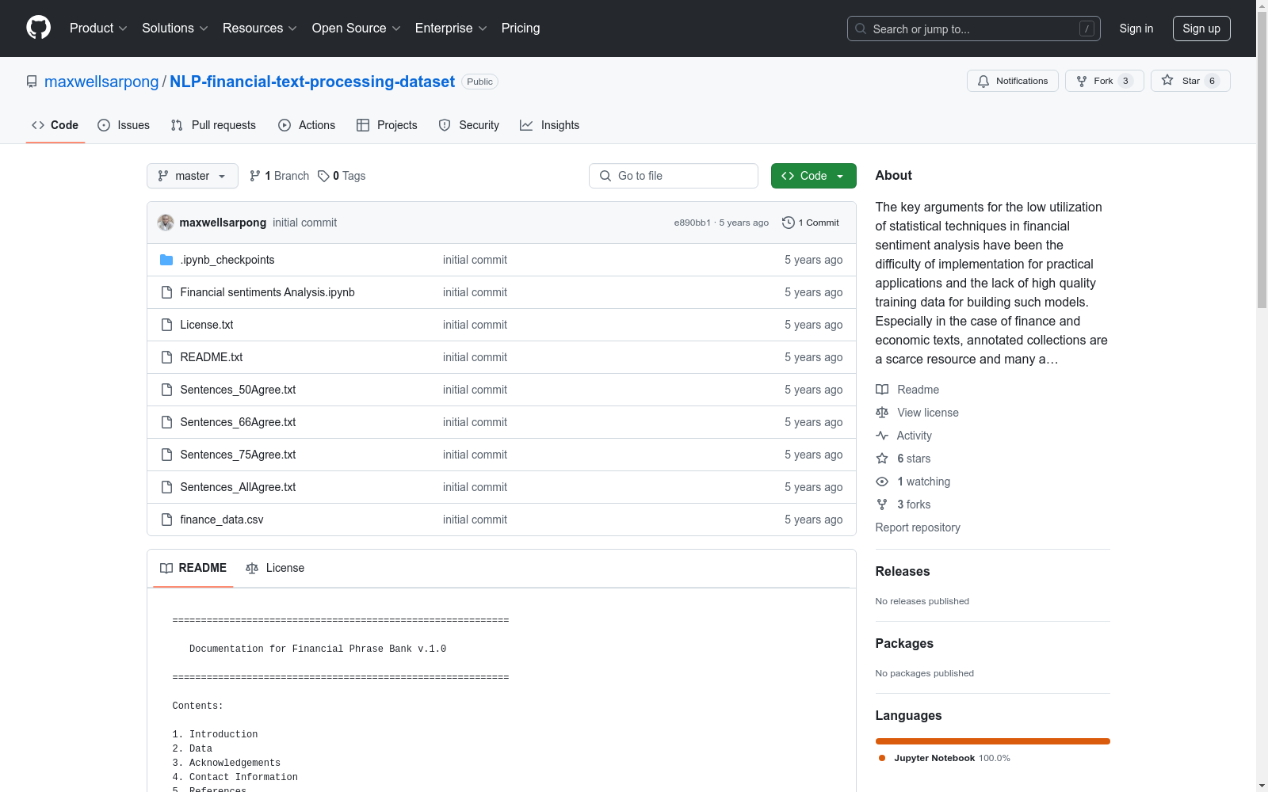Select the License tab in the readme panel

[x=275, y=568]
